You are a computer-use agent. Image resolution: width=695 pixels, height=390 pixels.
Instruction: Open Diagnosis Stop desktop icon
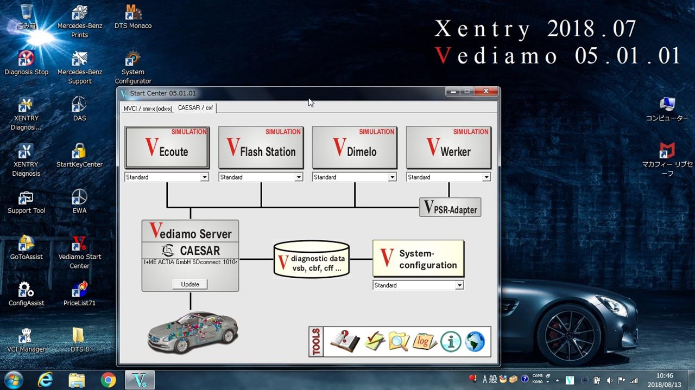[26, 63]
